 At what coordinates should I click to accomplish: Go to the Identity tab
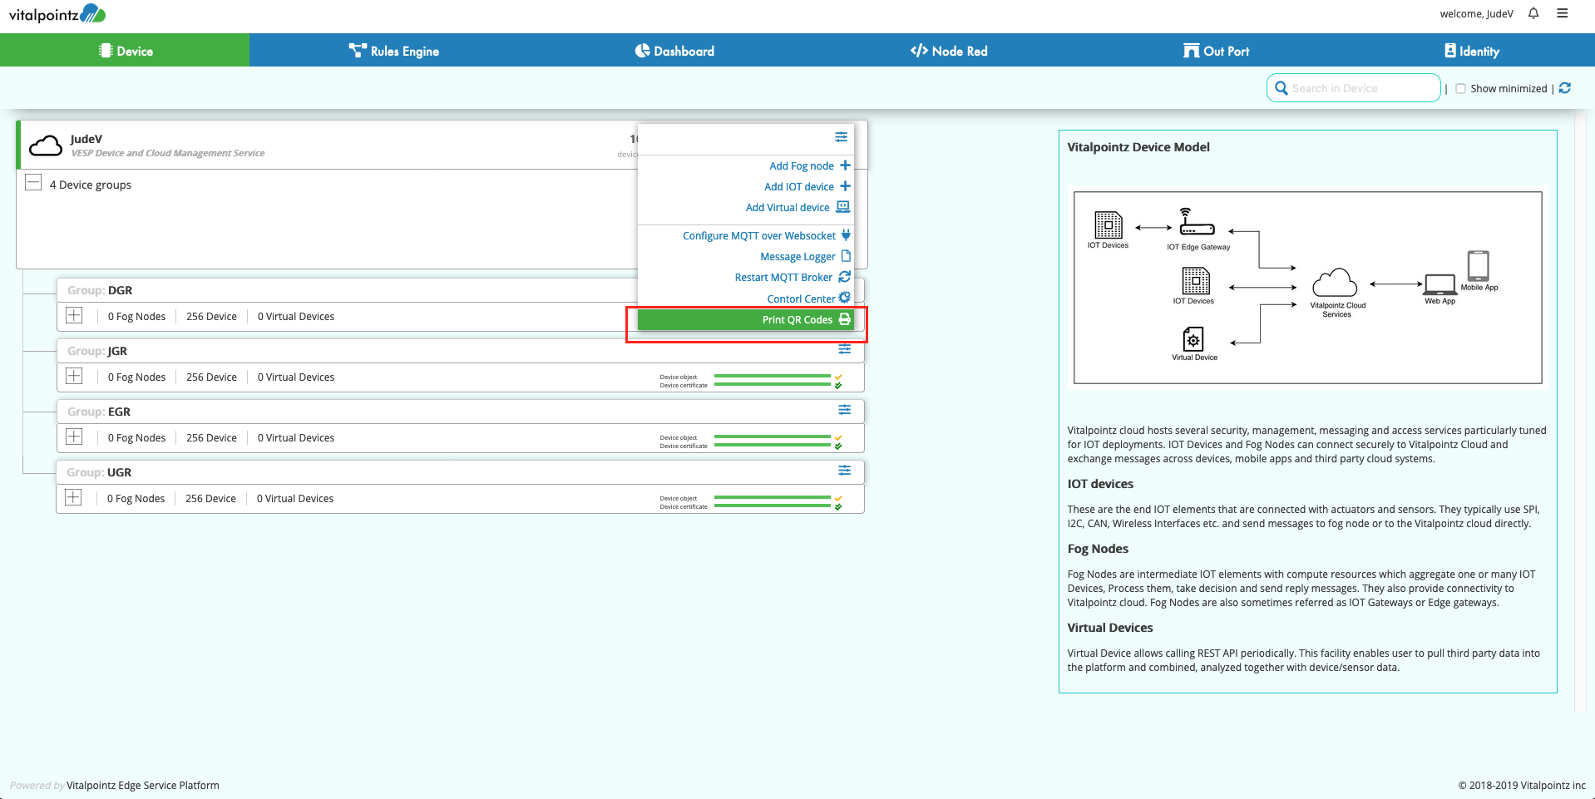[1472, 51]
